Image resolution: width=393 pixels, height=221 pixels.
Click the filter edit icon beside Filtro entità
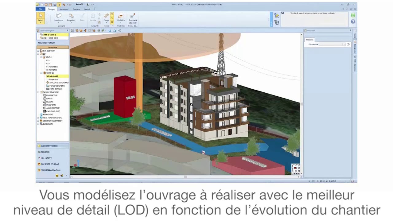pyautogui.click(x=348, y=45)
